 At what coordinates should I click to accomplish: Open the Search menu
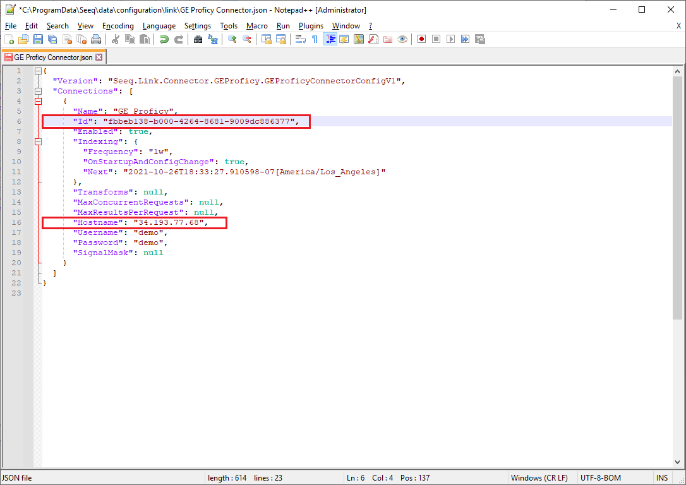point(57,26)
